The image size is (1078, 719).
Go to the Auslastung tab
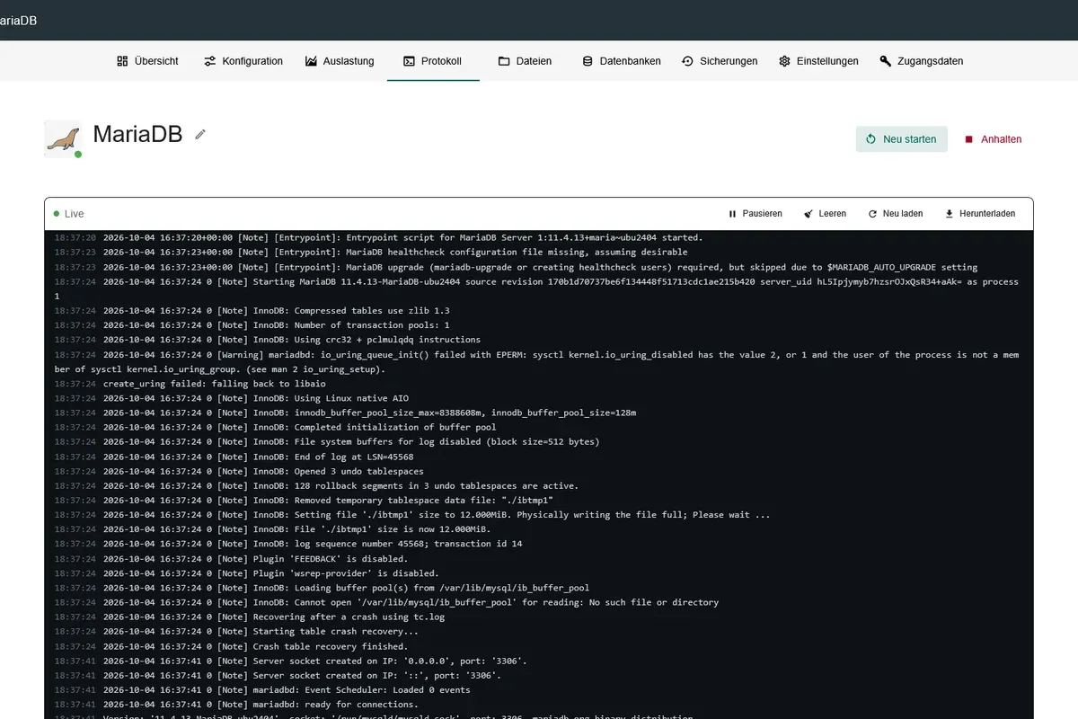pyautogui.click(x=340, y=61)
